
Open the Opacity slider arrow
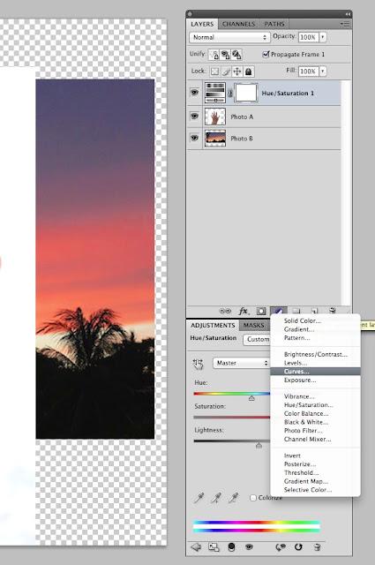(x=323, y=37)
